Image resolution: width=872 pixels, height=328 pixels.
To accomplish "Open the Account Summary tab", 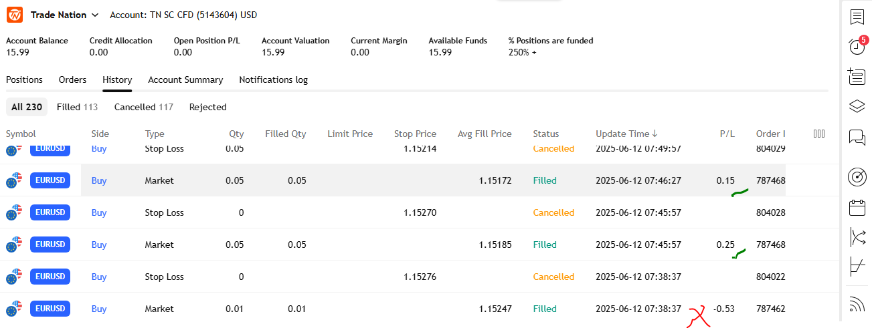I will click(x=185, y=79).
